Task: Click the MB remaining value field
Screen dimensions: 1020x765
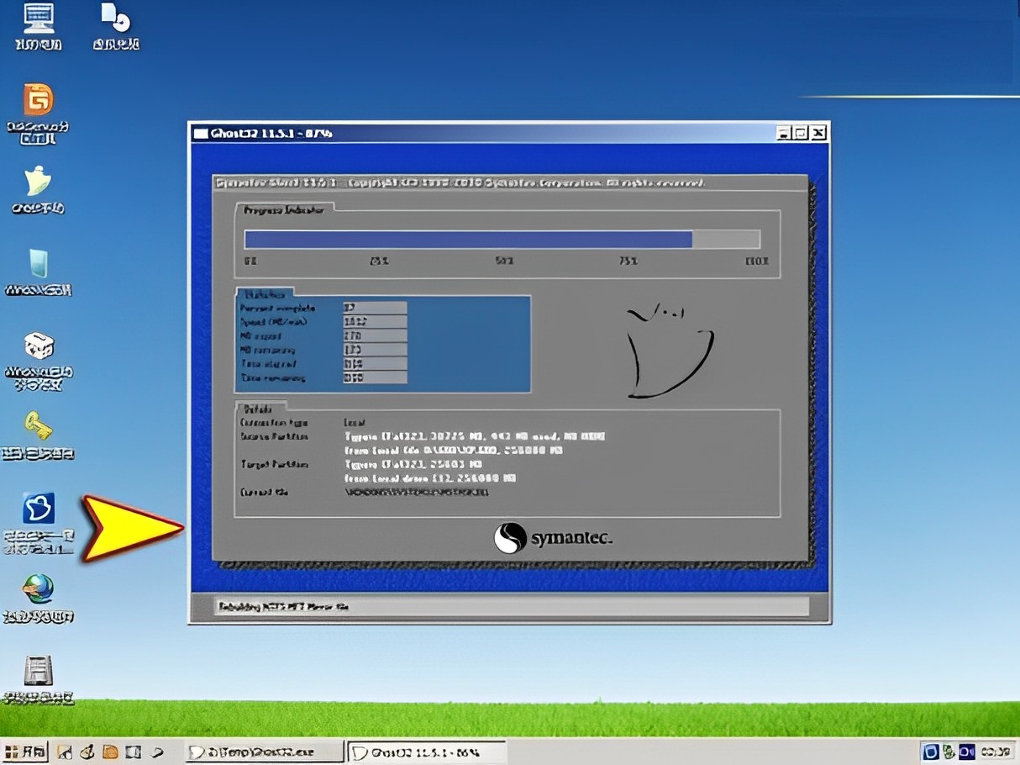Action: click(375, 350)
